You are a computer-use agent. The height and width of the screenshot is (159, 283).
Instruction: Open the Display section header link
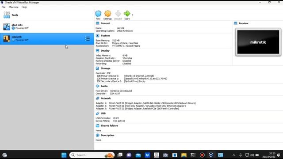coord(105,51)
